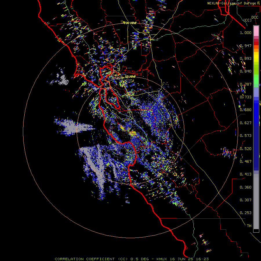Click the DCC label above the legend
Image resolution: width=261 pixels, height=261 pixels.
[255, 17]
